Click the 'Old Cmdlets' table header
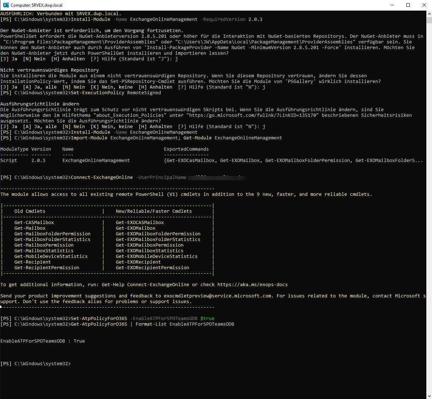The image size is (432, 399). point(30,211)
